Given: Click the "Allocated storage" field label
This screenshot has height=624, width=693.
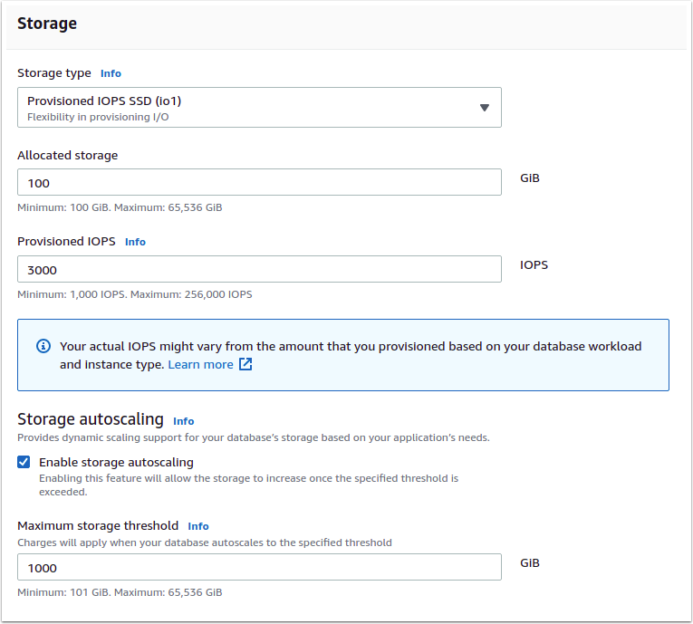Looking at the screenshot, I should [68, 155].
